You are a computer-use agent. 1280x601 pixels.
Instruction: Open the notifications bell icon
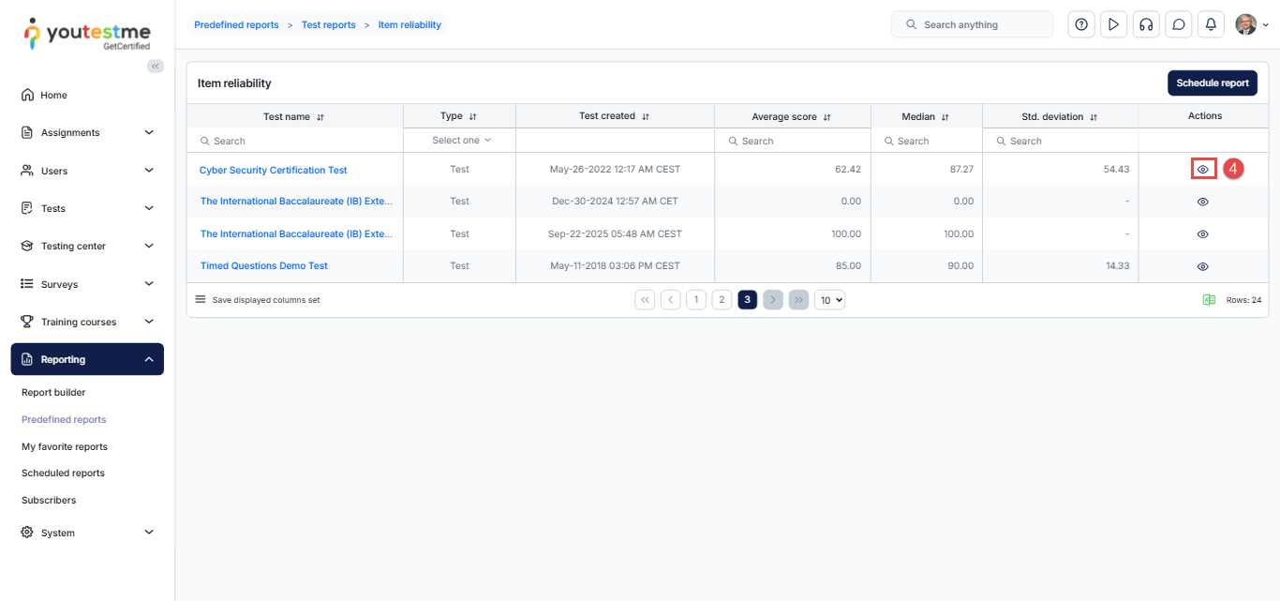(1211, 25)
